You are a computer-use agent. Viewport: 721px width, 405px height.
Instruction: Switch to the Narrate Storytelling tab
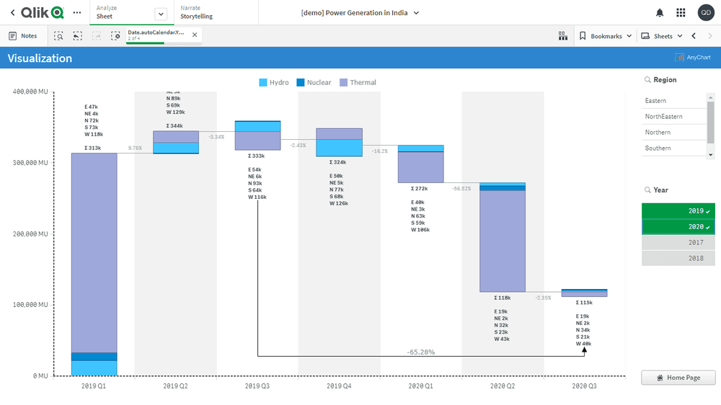(x=196, y=12)
